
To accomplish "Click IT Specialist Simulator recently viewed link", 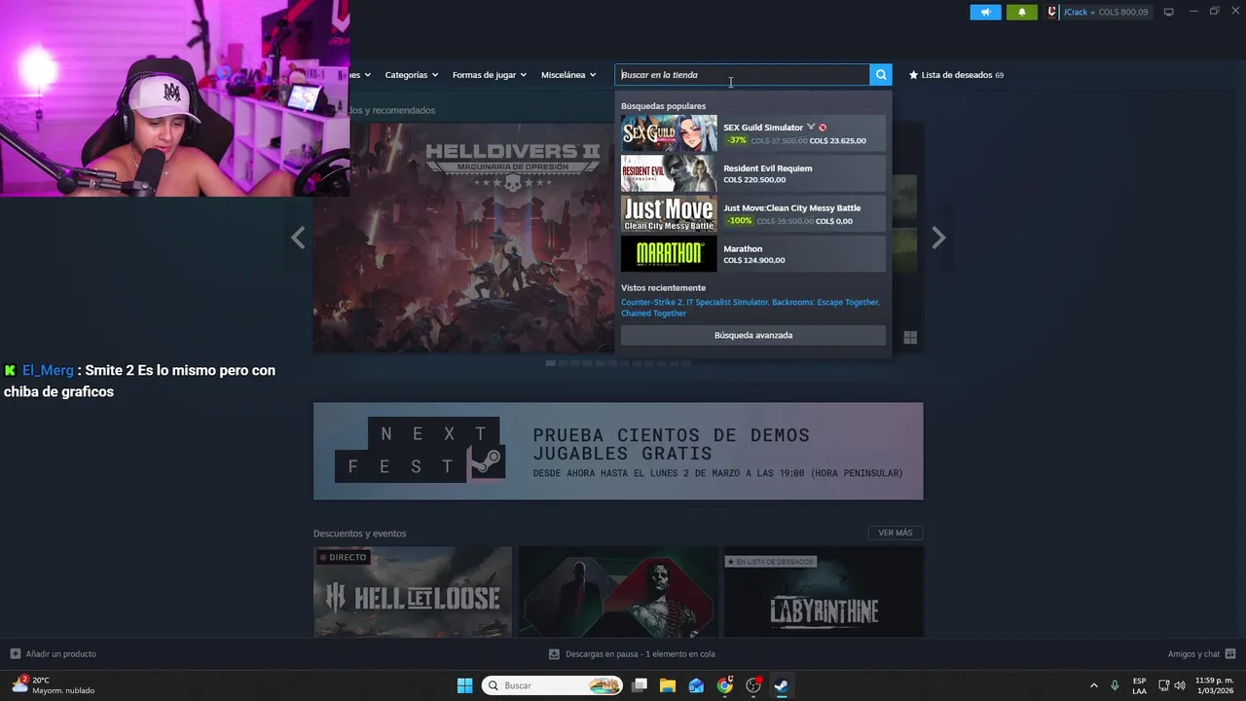I will 727,302.
